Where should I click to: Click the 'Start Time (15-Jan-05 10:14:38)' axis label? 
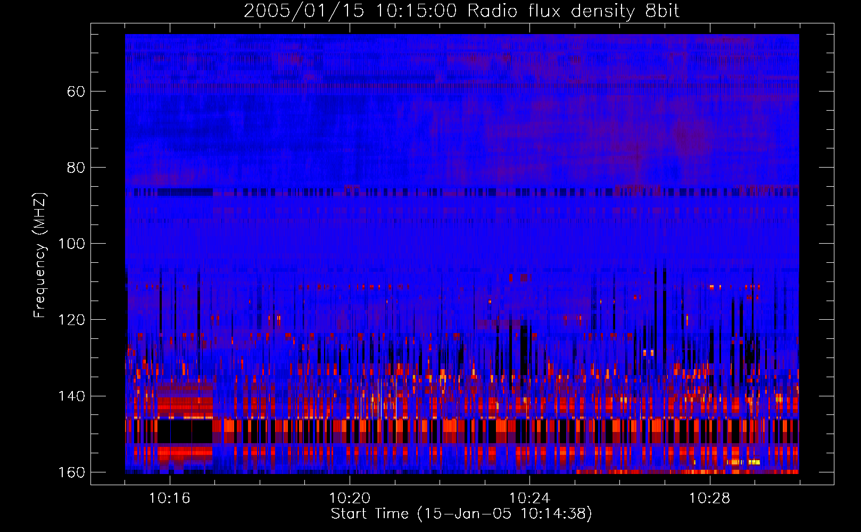461,514
